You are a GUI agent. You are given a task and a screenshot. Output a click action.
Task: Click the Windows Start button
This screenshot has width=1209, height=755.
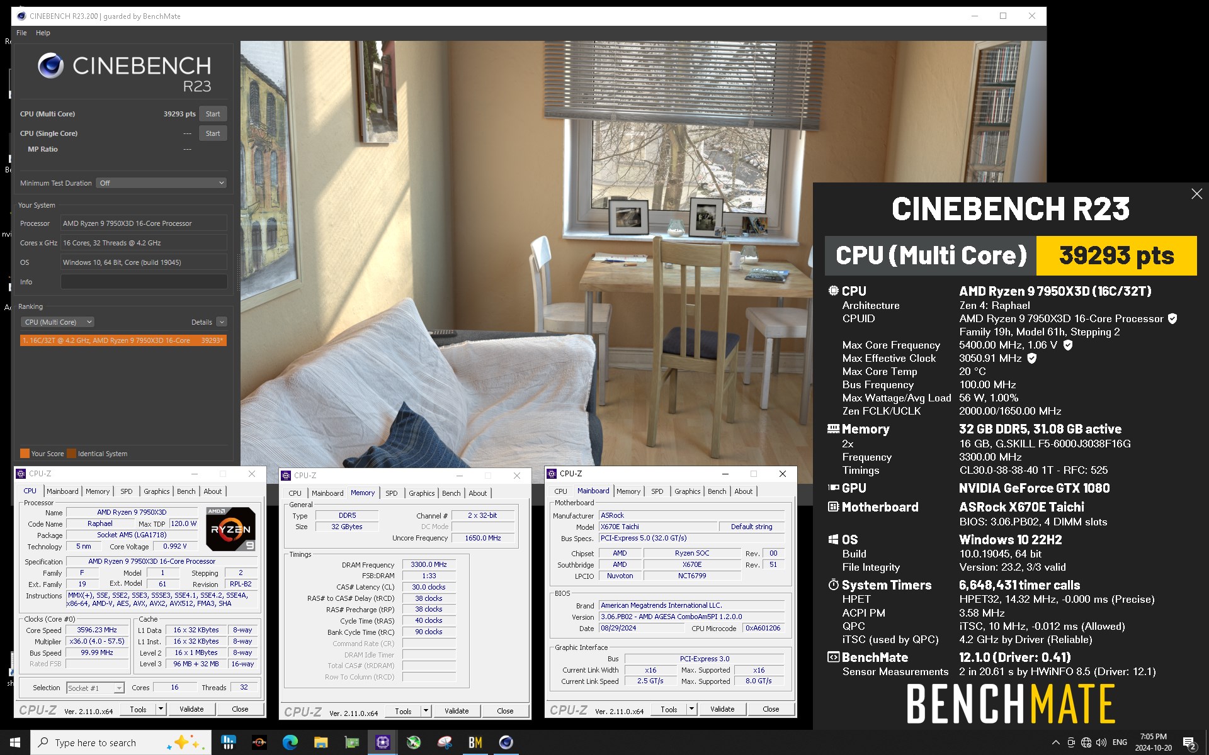click(15, 742)
